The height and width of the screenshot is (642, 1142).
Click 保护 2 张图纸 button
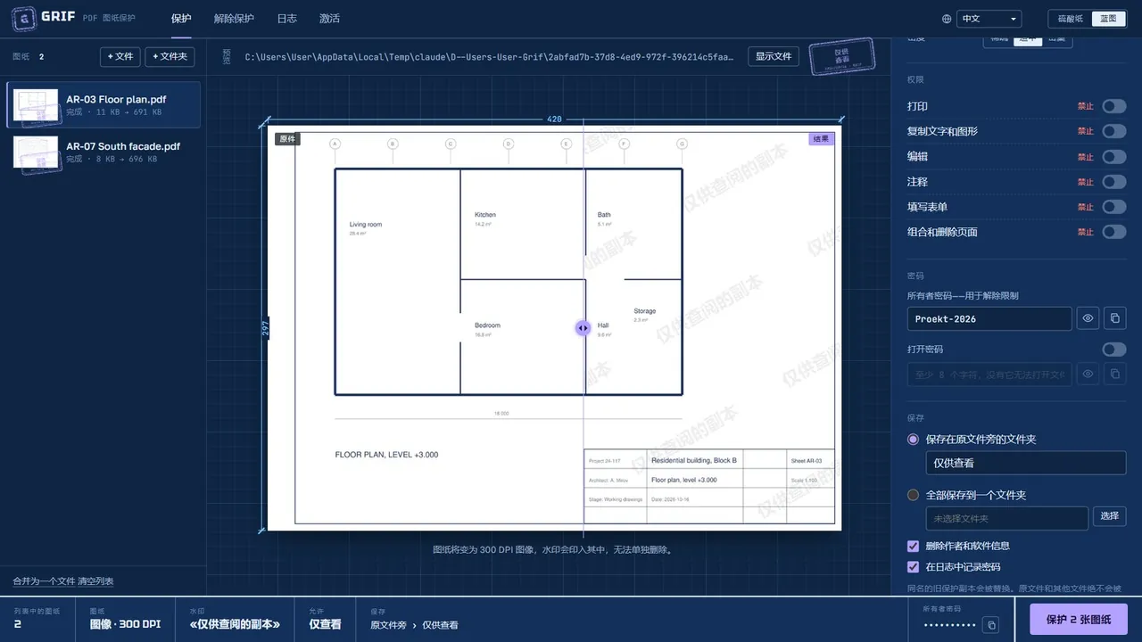pyautogui.click(x=1079, y=620)
